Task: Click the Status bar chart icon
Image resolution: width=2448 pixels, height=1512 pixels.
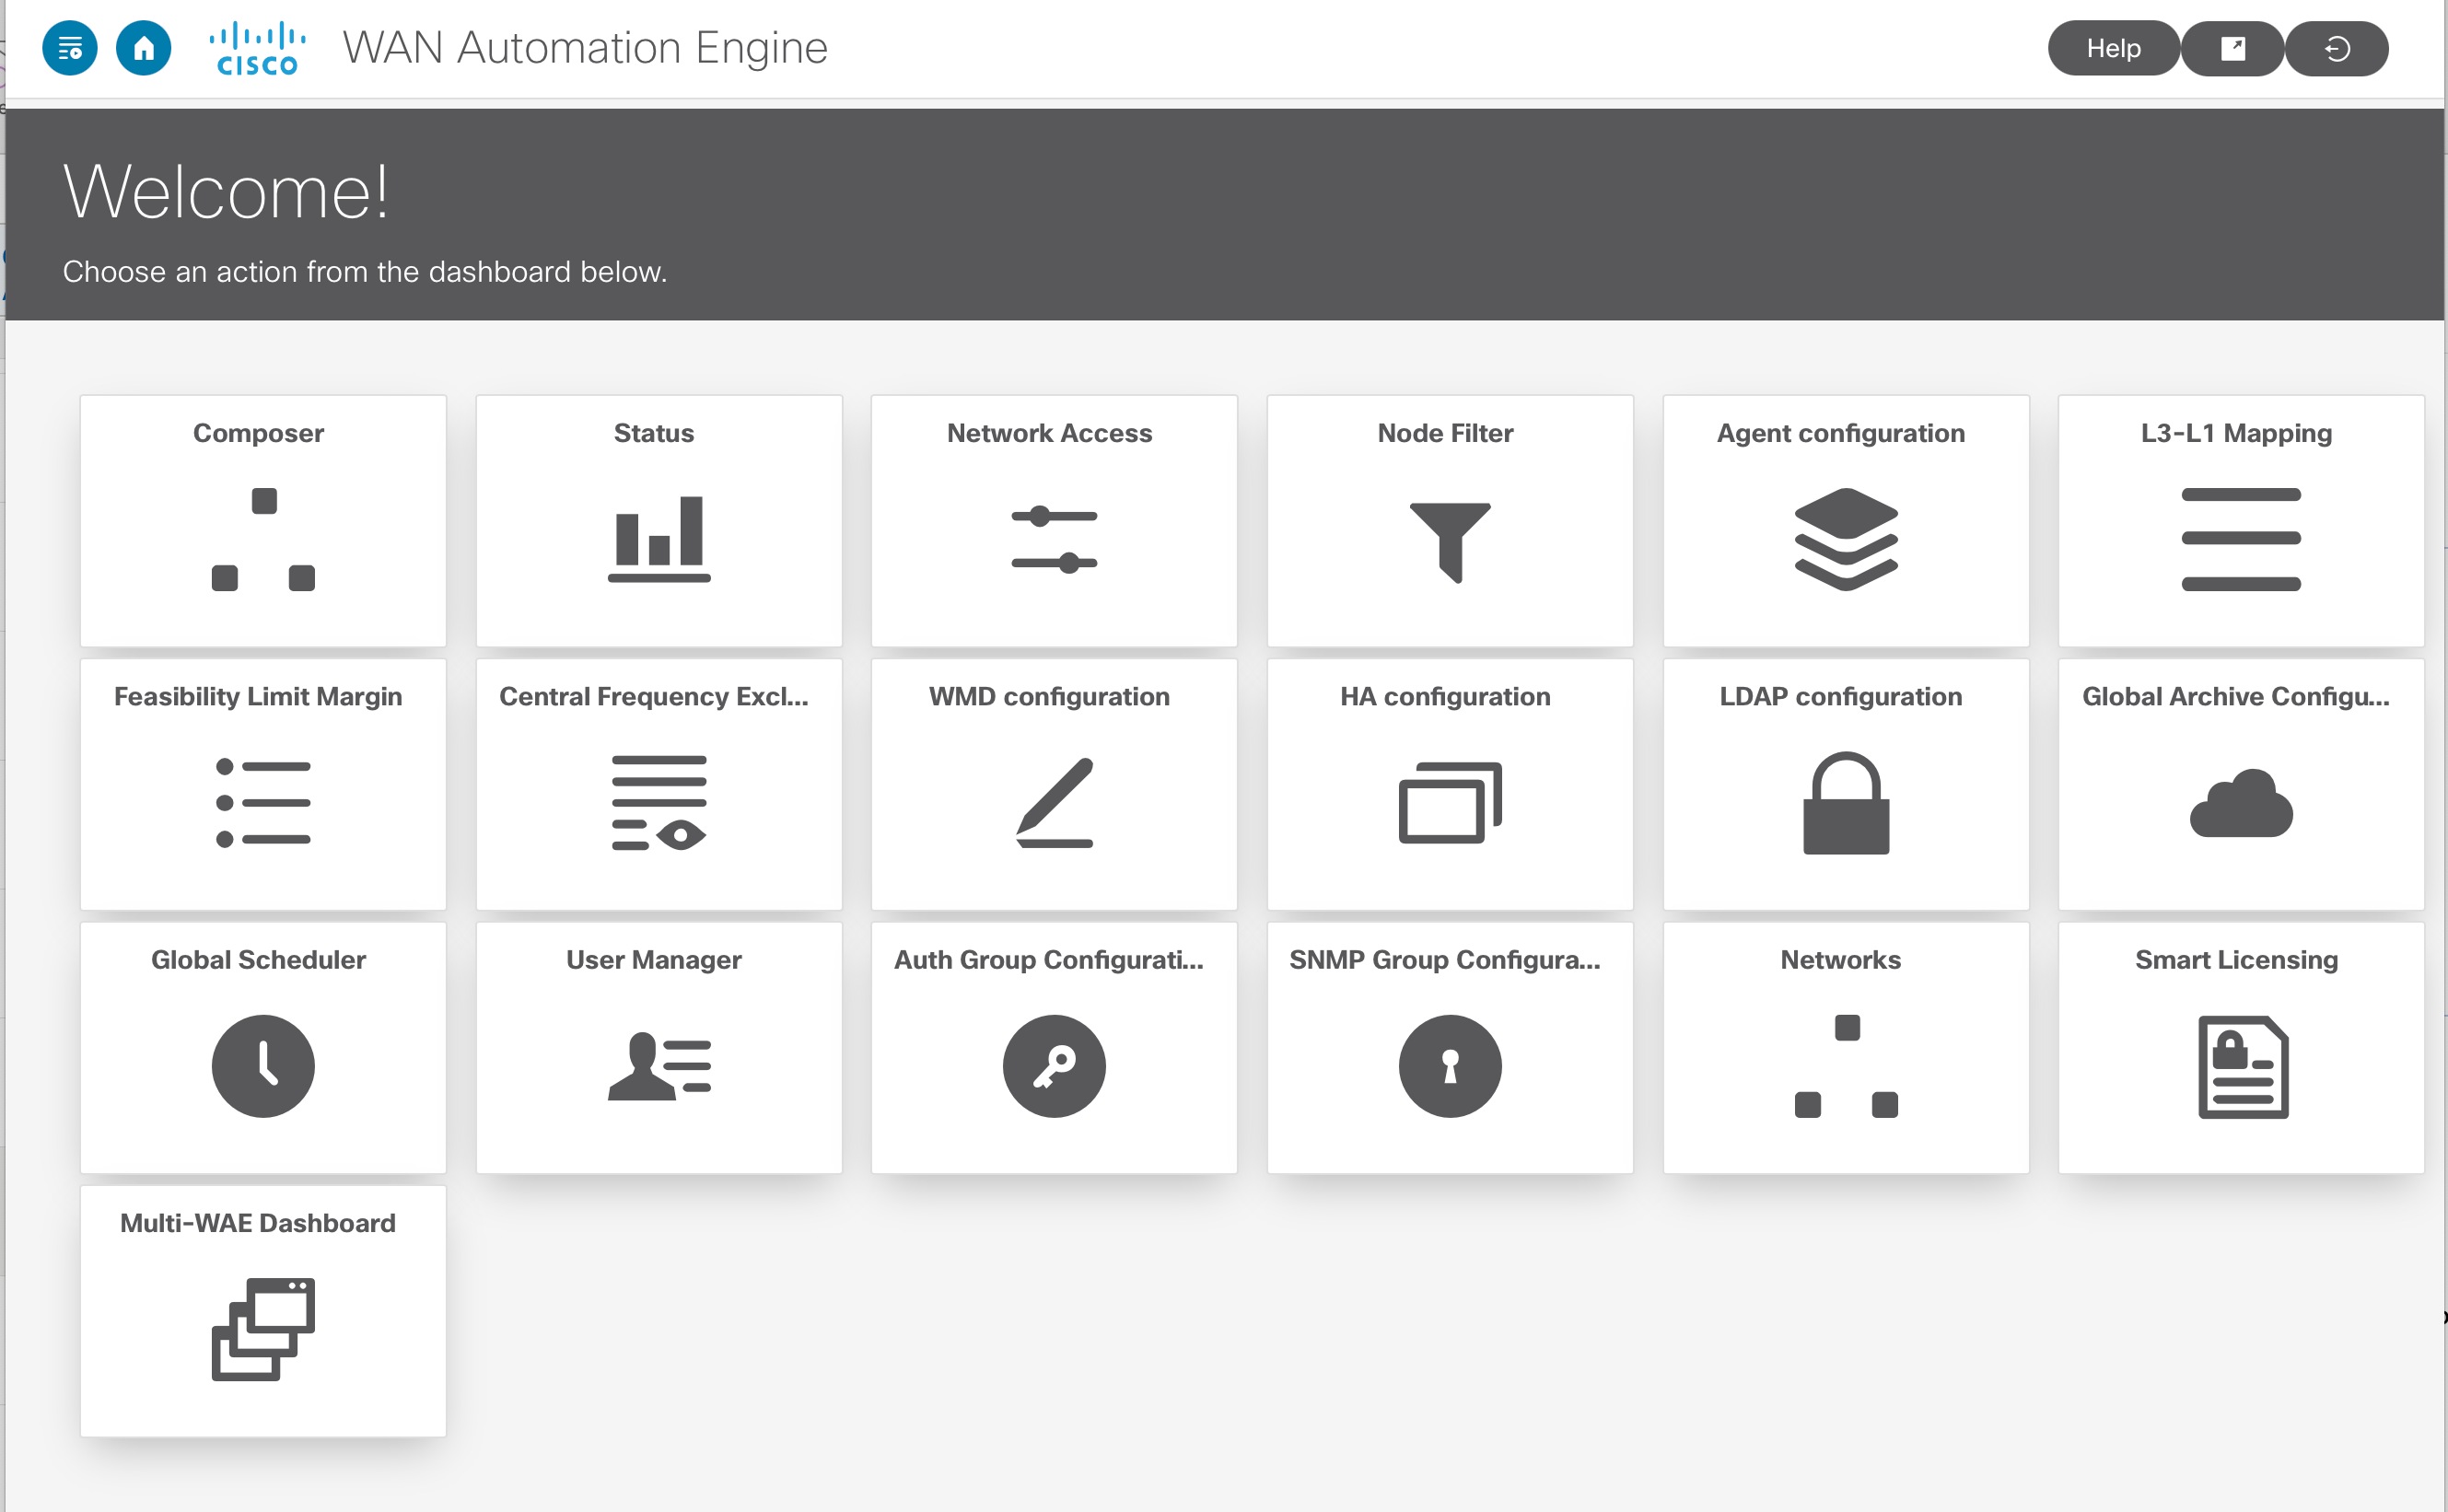Action: click(x=658, y=539)
